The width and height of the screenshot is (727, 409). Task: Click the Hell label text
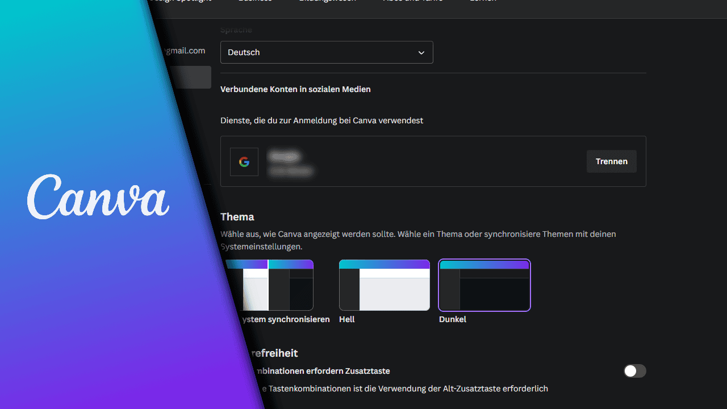coord(346,319)
